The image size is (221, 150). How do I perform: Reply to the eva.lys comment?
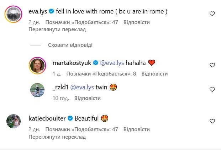pos(136,22)
